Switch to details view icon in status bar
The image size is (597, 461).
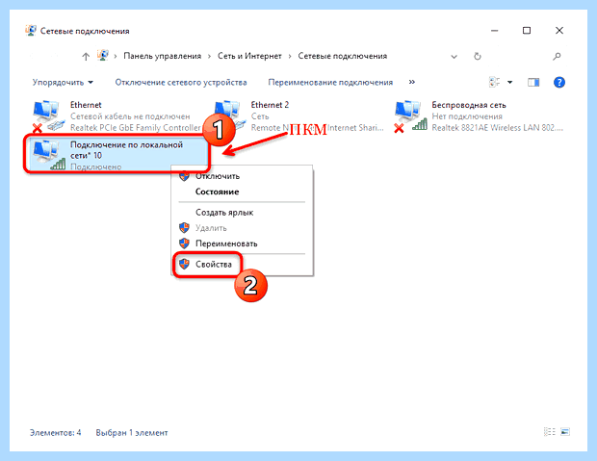click(x=550, y=432)
